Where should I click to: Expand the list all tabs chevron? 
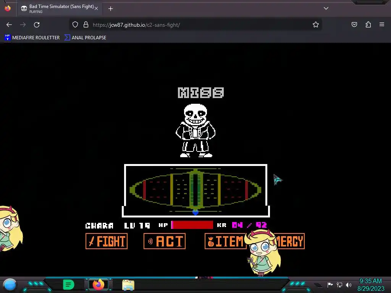pos(326,8)
